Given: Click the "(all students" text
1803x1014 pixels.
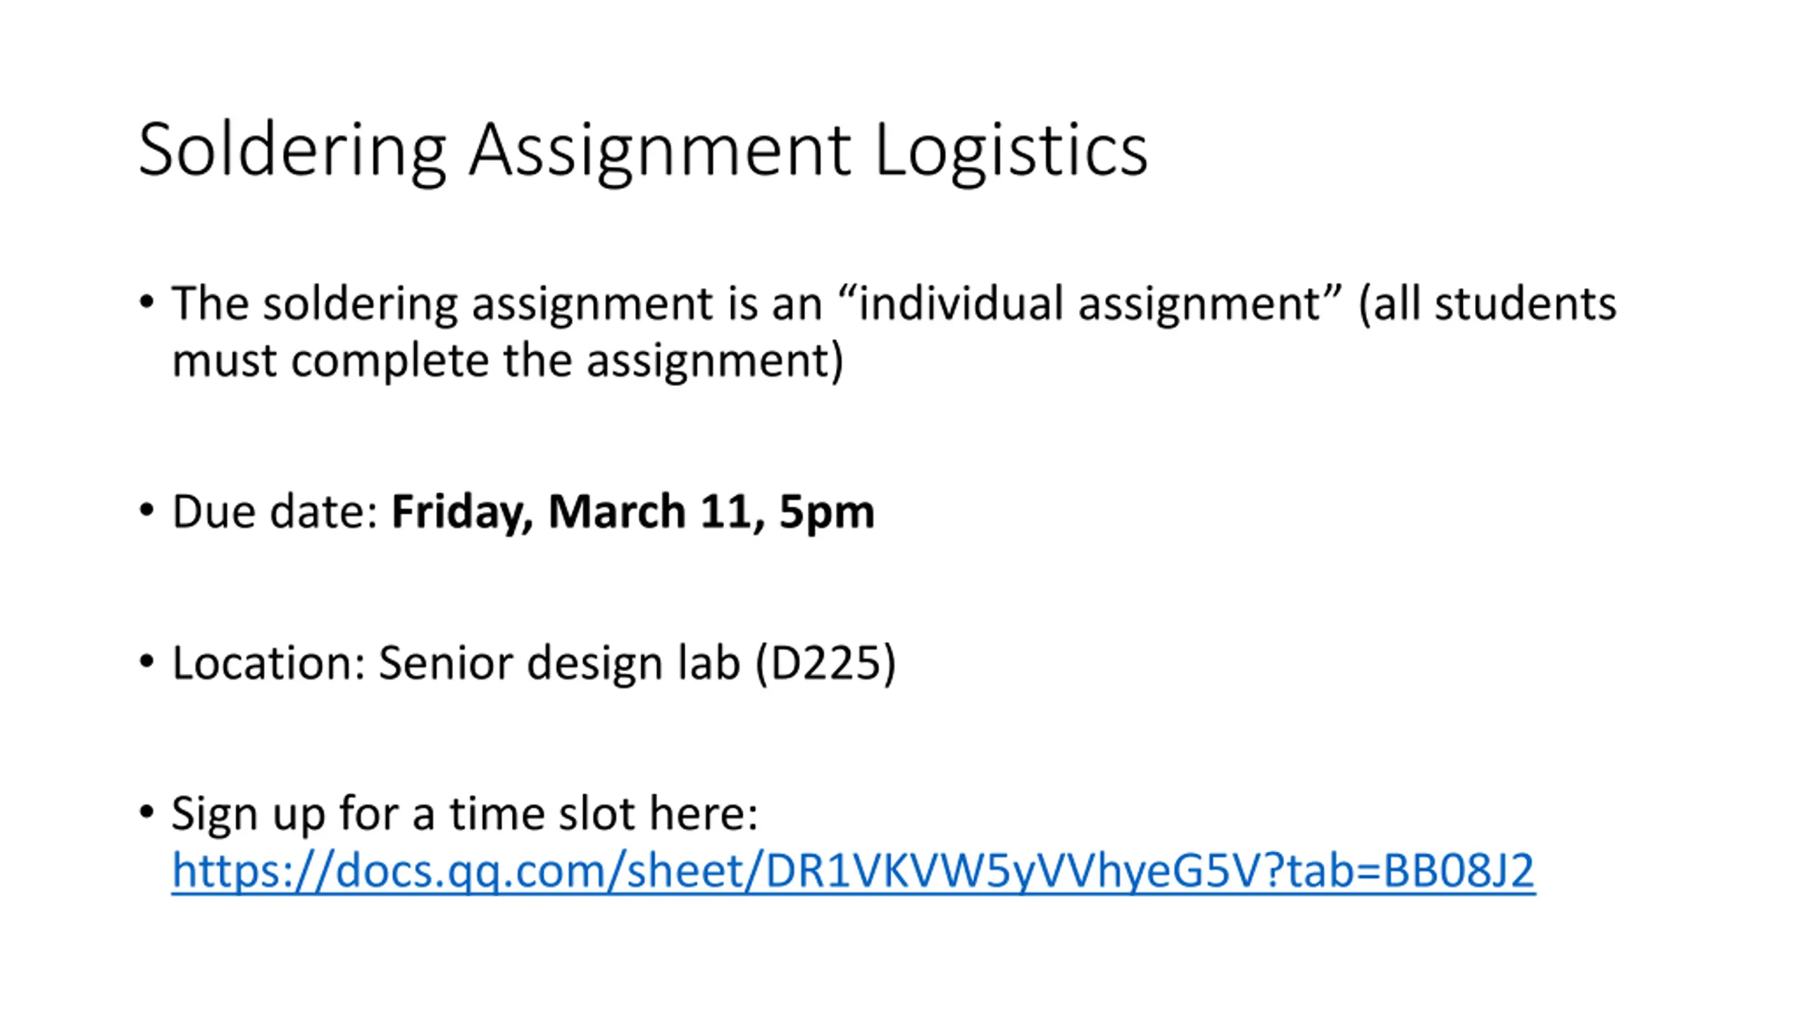Looking at the screenshot, I should (x=1487, y=304).
